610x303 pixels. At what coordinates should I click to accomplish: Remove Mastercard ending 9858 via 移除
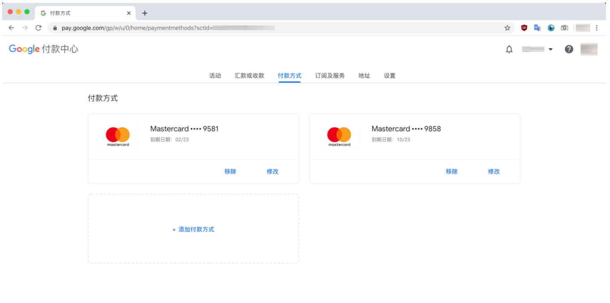point(452,172)
